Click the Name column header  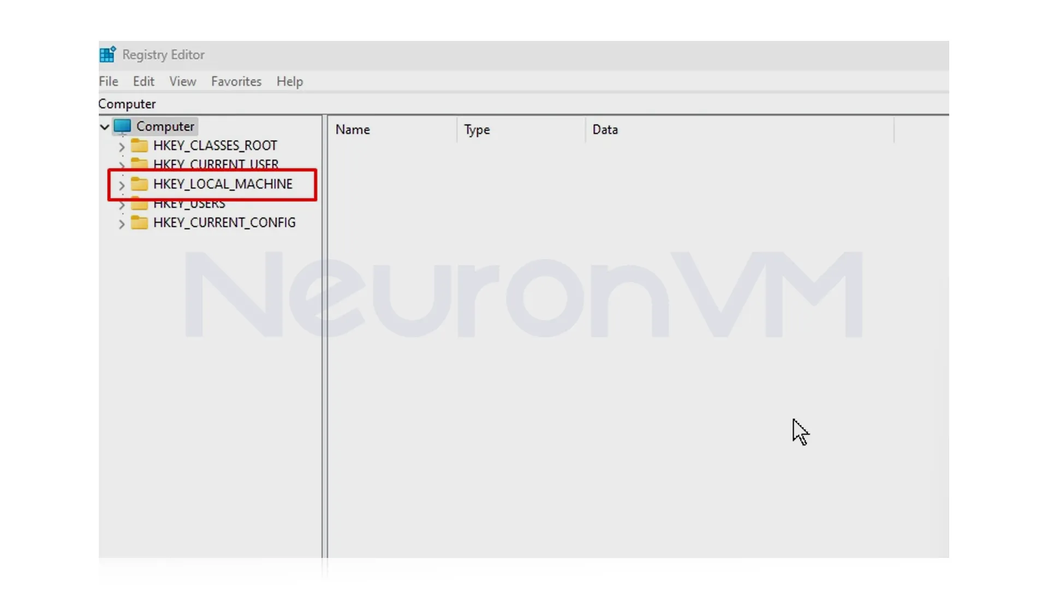[392, 130]
